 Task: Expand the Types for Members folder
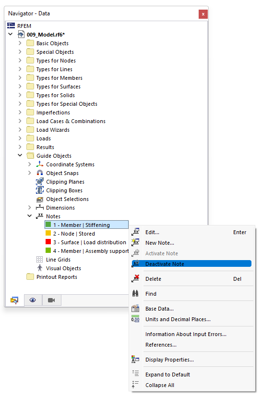click(x=20, y=78)
